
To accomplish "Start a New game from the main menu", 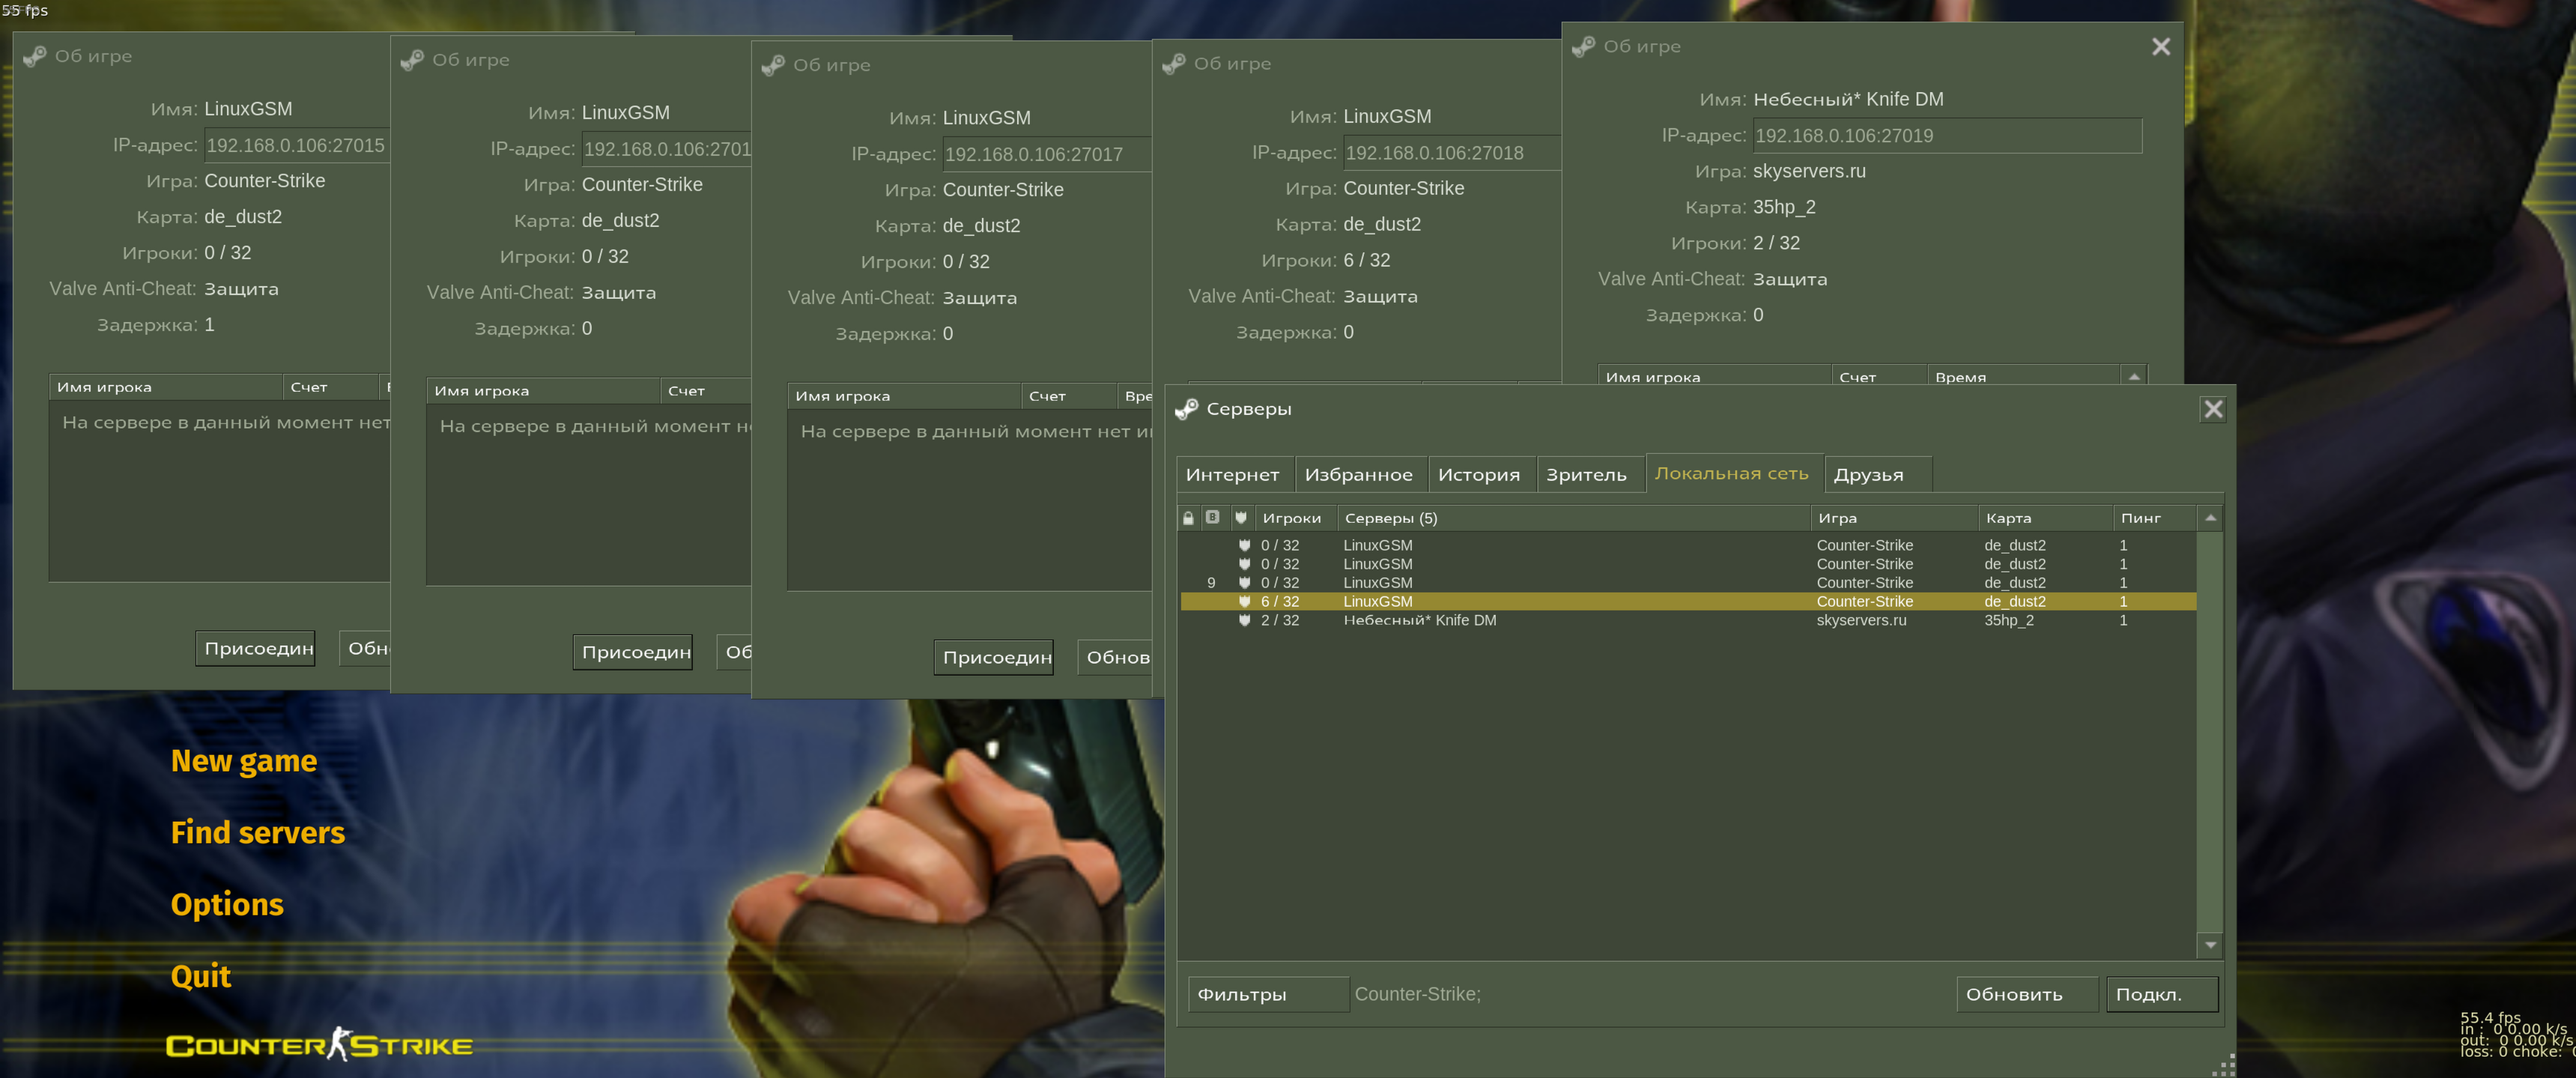I will [244, 761].
